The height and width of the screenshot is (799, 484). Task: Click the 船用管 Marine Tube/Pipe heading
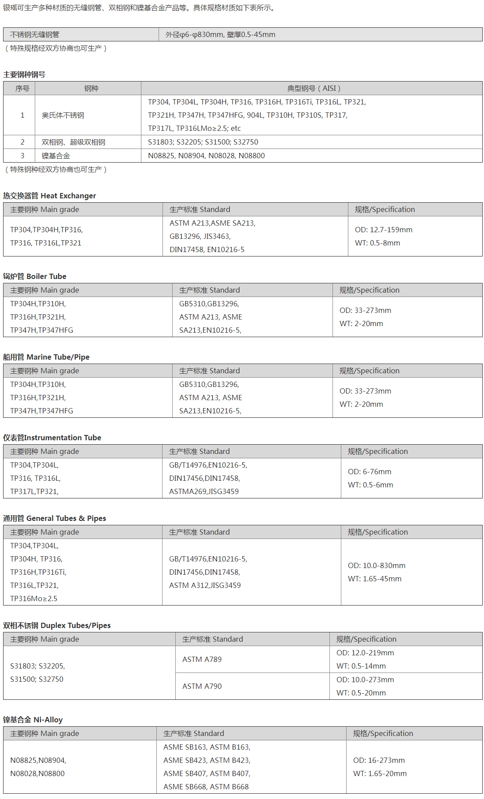[x=46, y=357]
